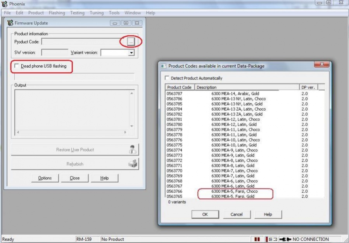Click the connection plug icon in status bar
Screen dimensions: 349x243
click(285, 239)
